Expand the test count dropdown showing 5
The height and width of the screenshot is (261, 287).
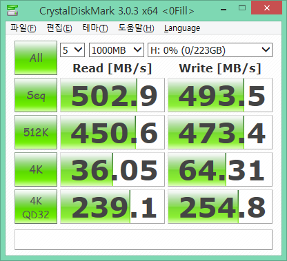coord(72,50)
